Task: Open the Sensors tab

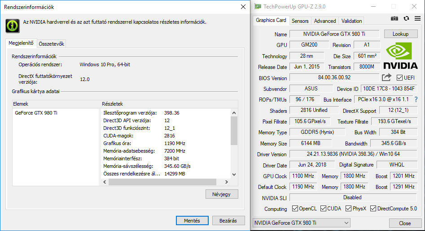Action: tap(300, 21)
